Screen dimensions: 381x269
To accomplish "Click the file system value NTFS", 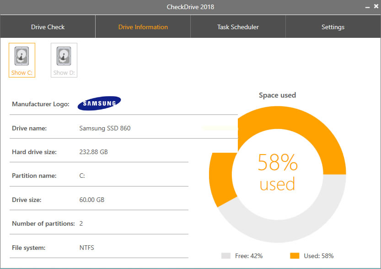I will tap(87, 248).
